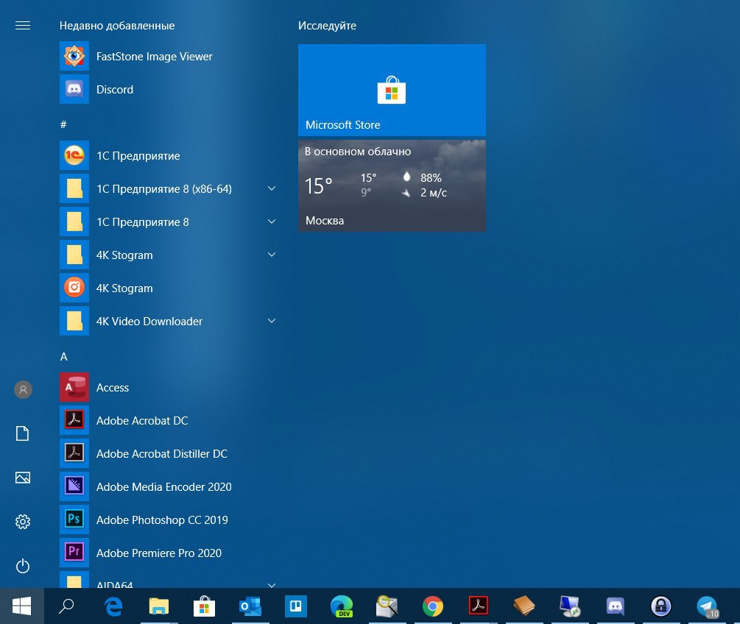Screen dimensions: 740x624
Task: Click the Power button in the Start sidebar
Action: click(23, 566)
